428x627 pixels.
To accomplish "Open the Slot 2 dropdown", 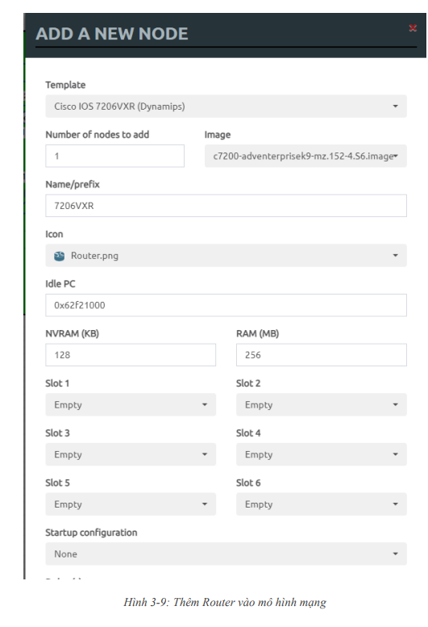I will [322, 404].
